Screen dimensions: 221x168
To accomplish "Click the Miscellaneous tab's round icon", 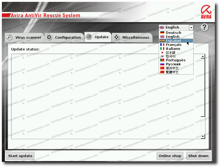I will 117,37.
